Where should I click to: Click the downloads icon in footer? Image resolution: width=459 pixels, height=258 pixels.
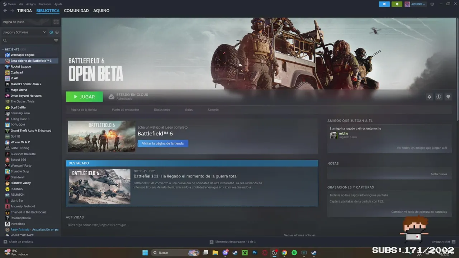tap(212, 242)
